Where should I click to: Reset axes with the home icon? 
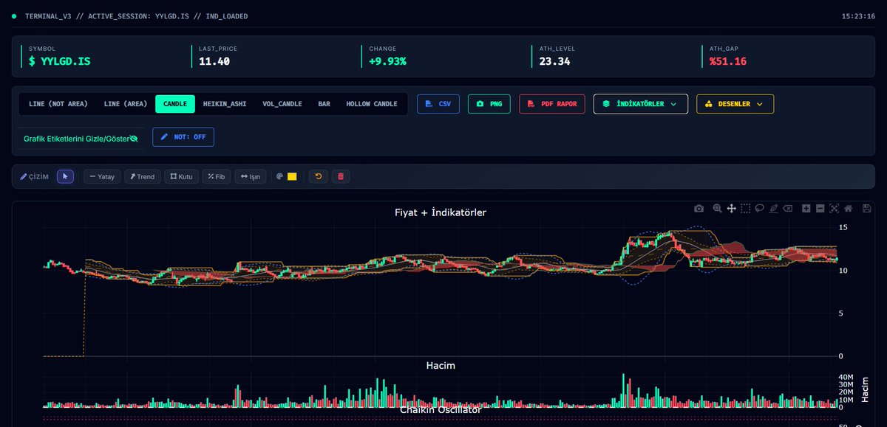coord(848,209)
